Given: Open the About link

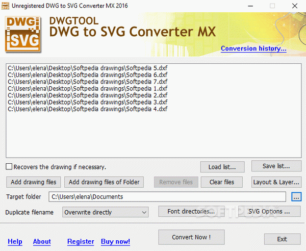Looking at the screenshot, I should (x=42, y=242).
